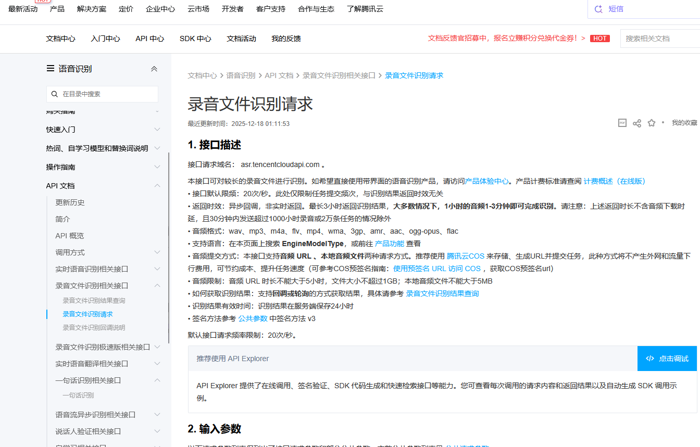Click the magnifier icon in catalog search
This screenshot has width=700, height=447.
coord(55,94)
